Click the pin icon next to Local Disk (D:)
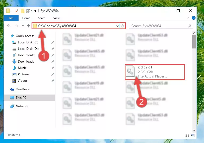Screen dimensions: 204x143 (x=53, y=49)
